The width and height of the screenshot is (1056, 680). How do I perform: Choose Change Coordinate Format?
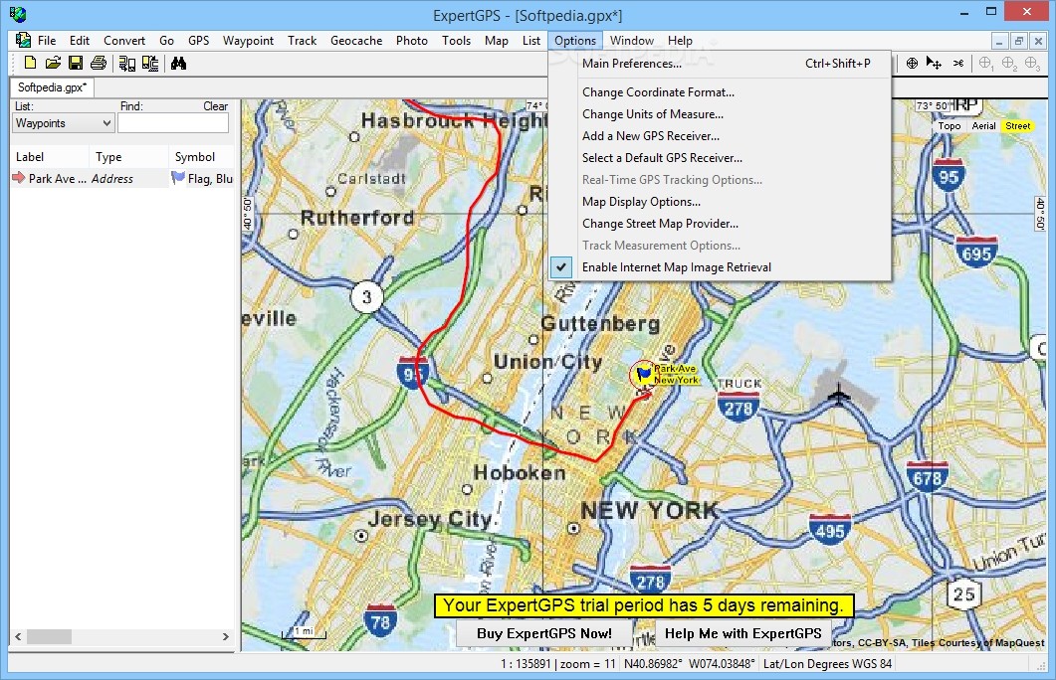coord(720,92)
